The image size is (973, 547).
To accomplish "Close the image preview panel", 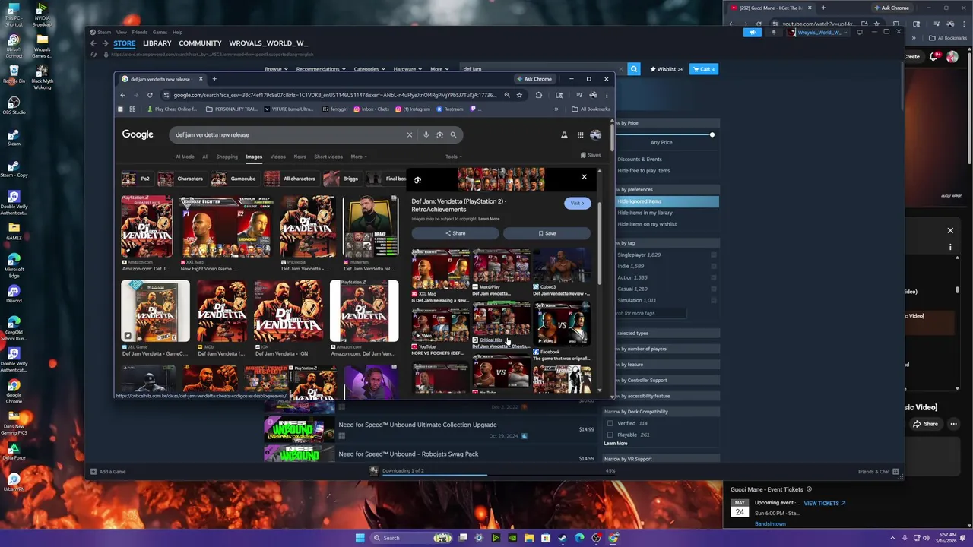I will coord(584,177).
